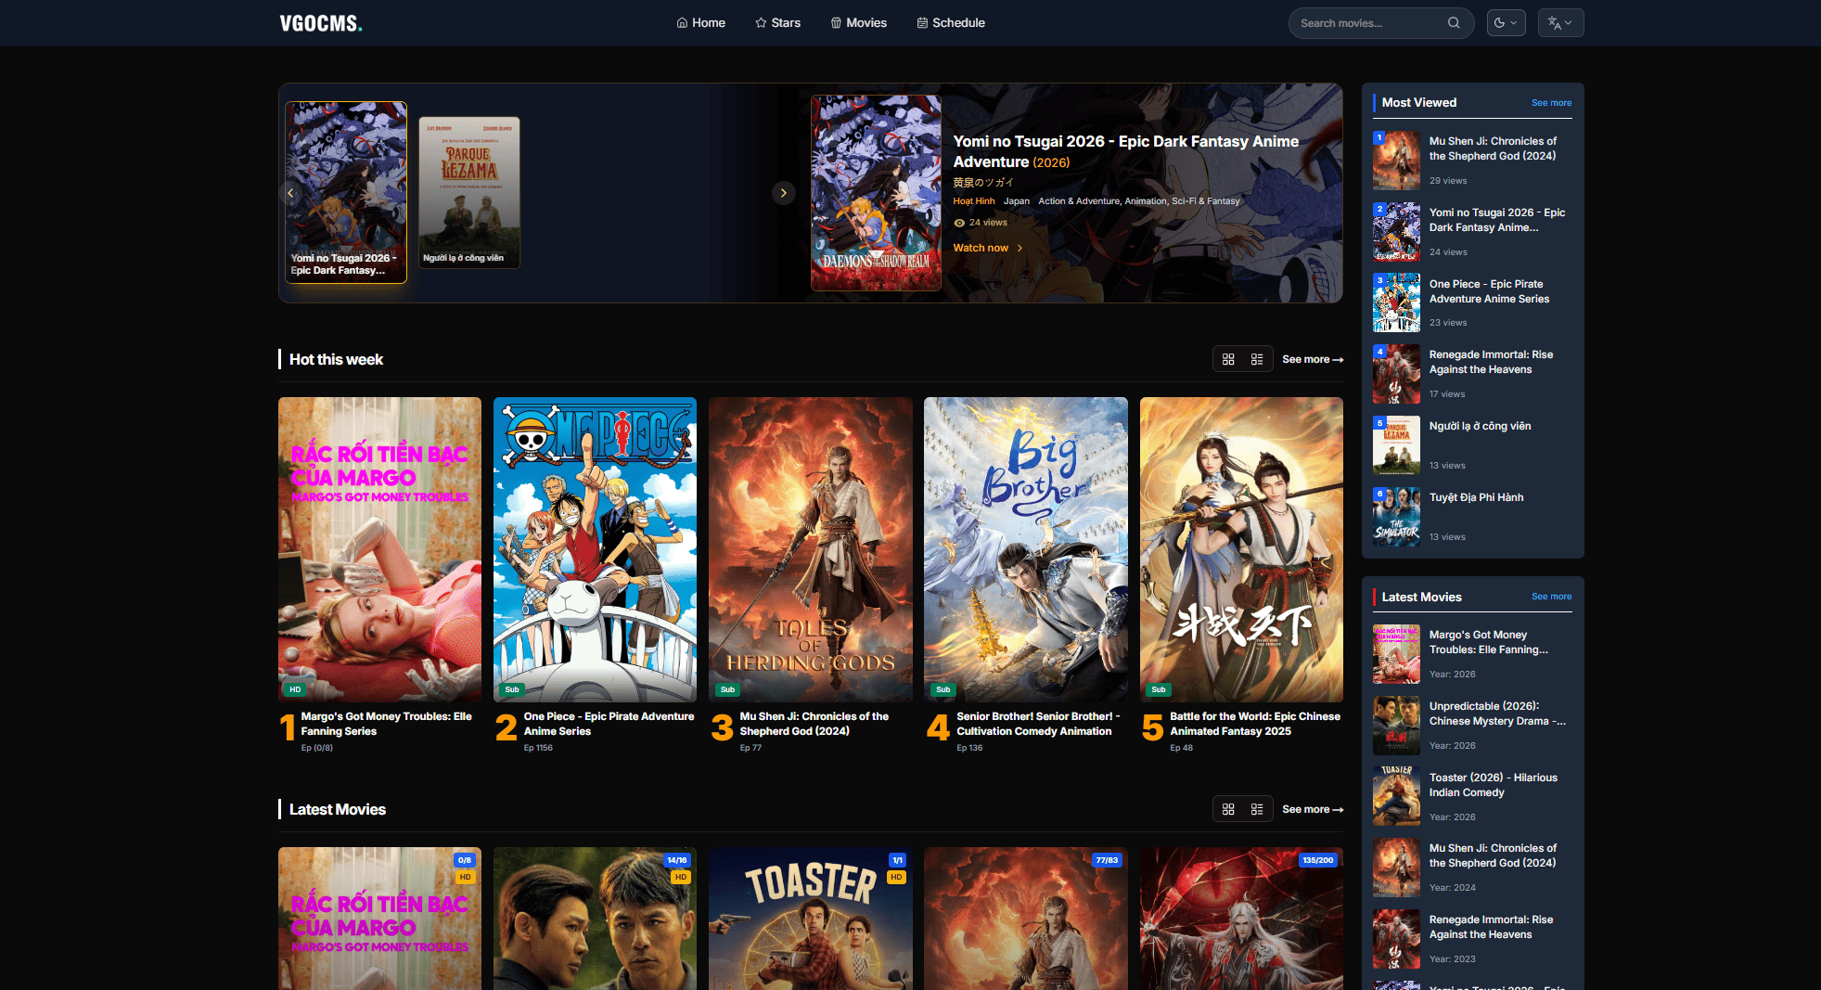Click See more for main Latest Movies section
1821x990 pixels.
[1313, 809]
